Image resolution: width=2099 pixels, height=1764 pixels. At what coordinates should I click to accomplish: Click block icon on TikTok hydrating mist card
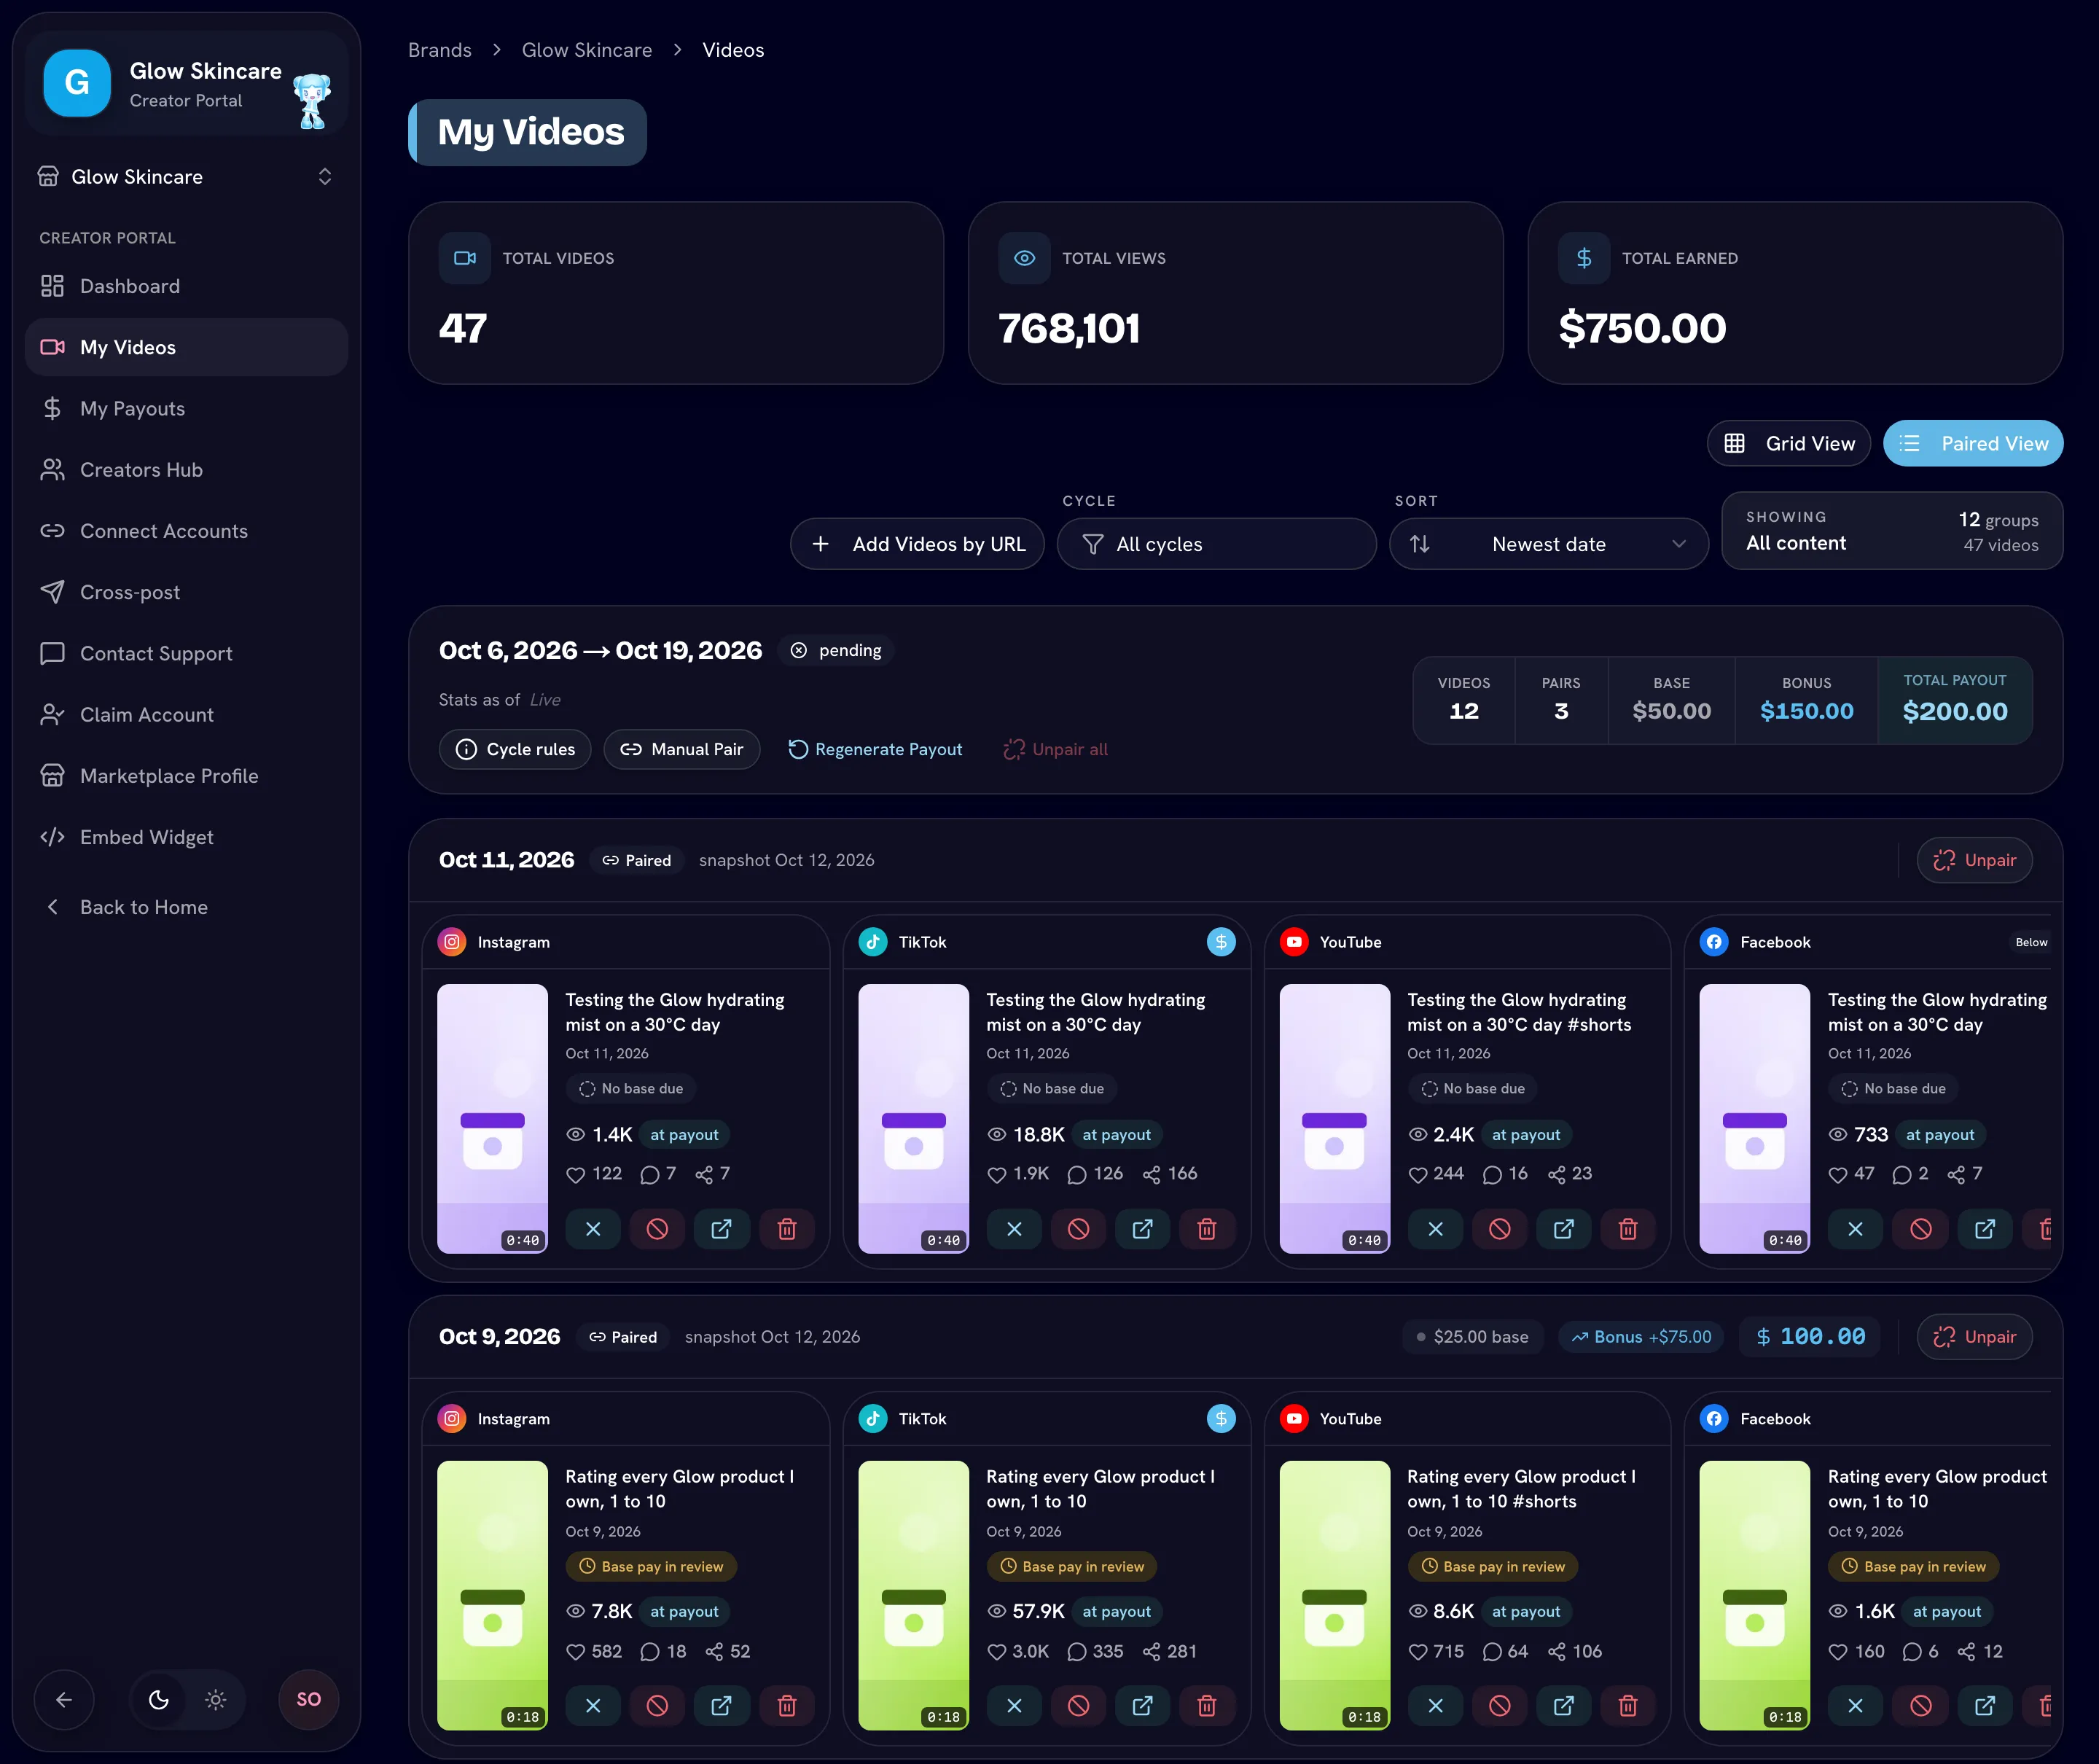point(1078,1229)
